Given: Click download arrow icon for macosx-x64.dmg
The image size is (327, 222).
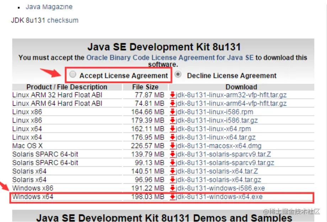Looking at the screenshot, I should pos(172,146).
